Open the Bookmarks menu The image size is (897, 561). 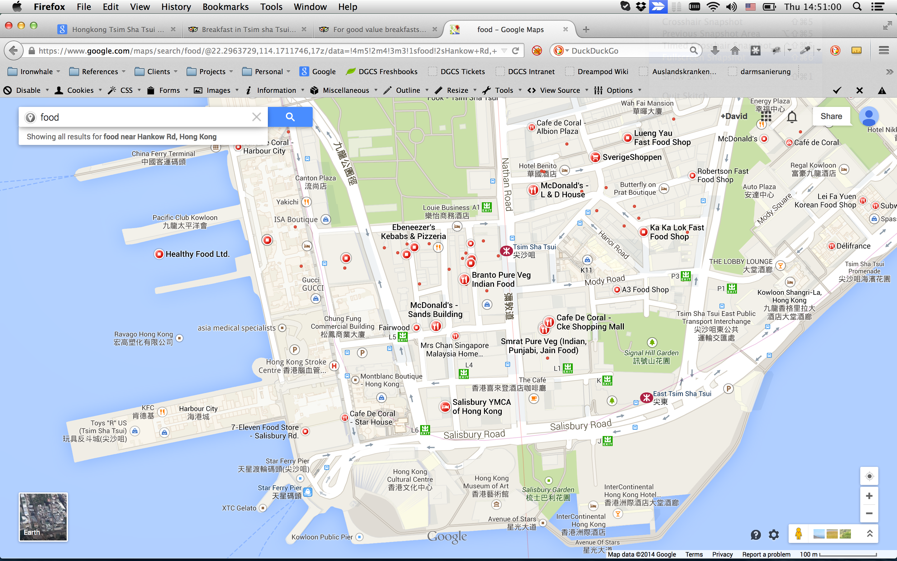pos(225,7)
